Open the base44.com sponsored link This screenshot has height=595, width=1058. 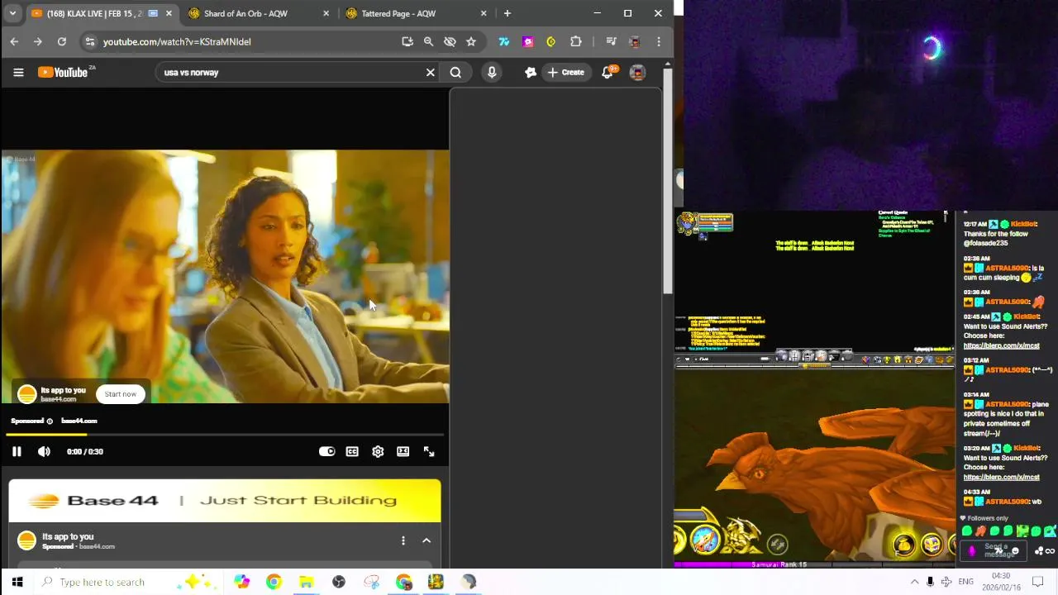click(79, 421)
